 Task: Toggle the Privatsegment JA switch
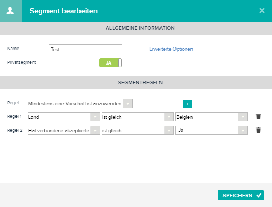(x=110, y=62)
